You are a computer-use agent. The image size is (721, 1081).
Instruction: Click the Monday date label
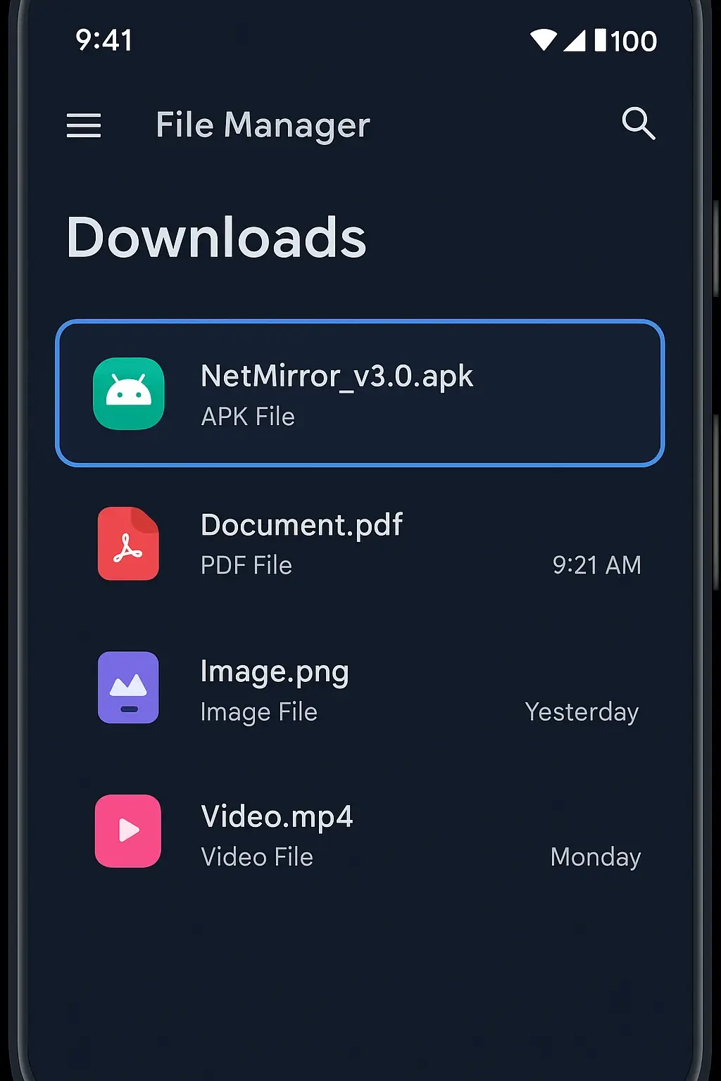click(596, 857)
